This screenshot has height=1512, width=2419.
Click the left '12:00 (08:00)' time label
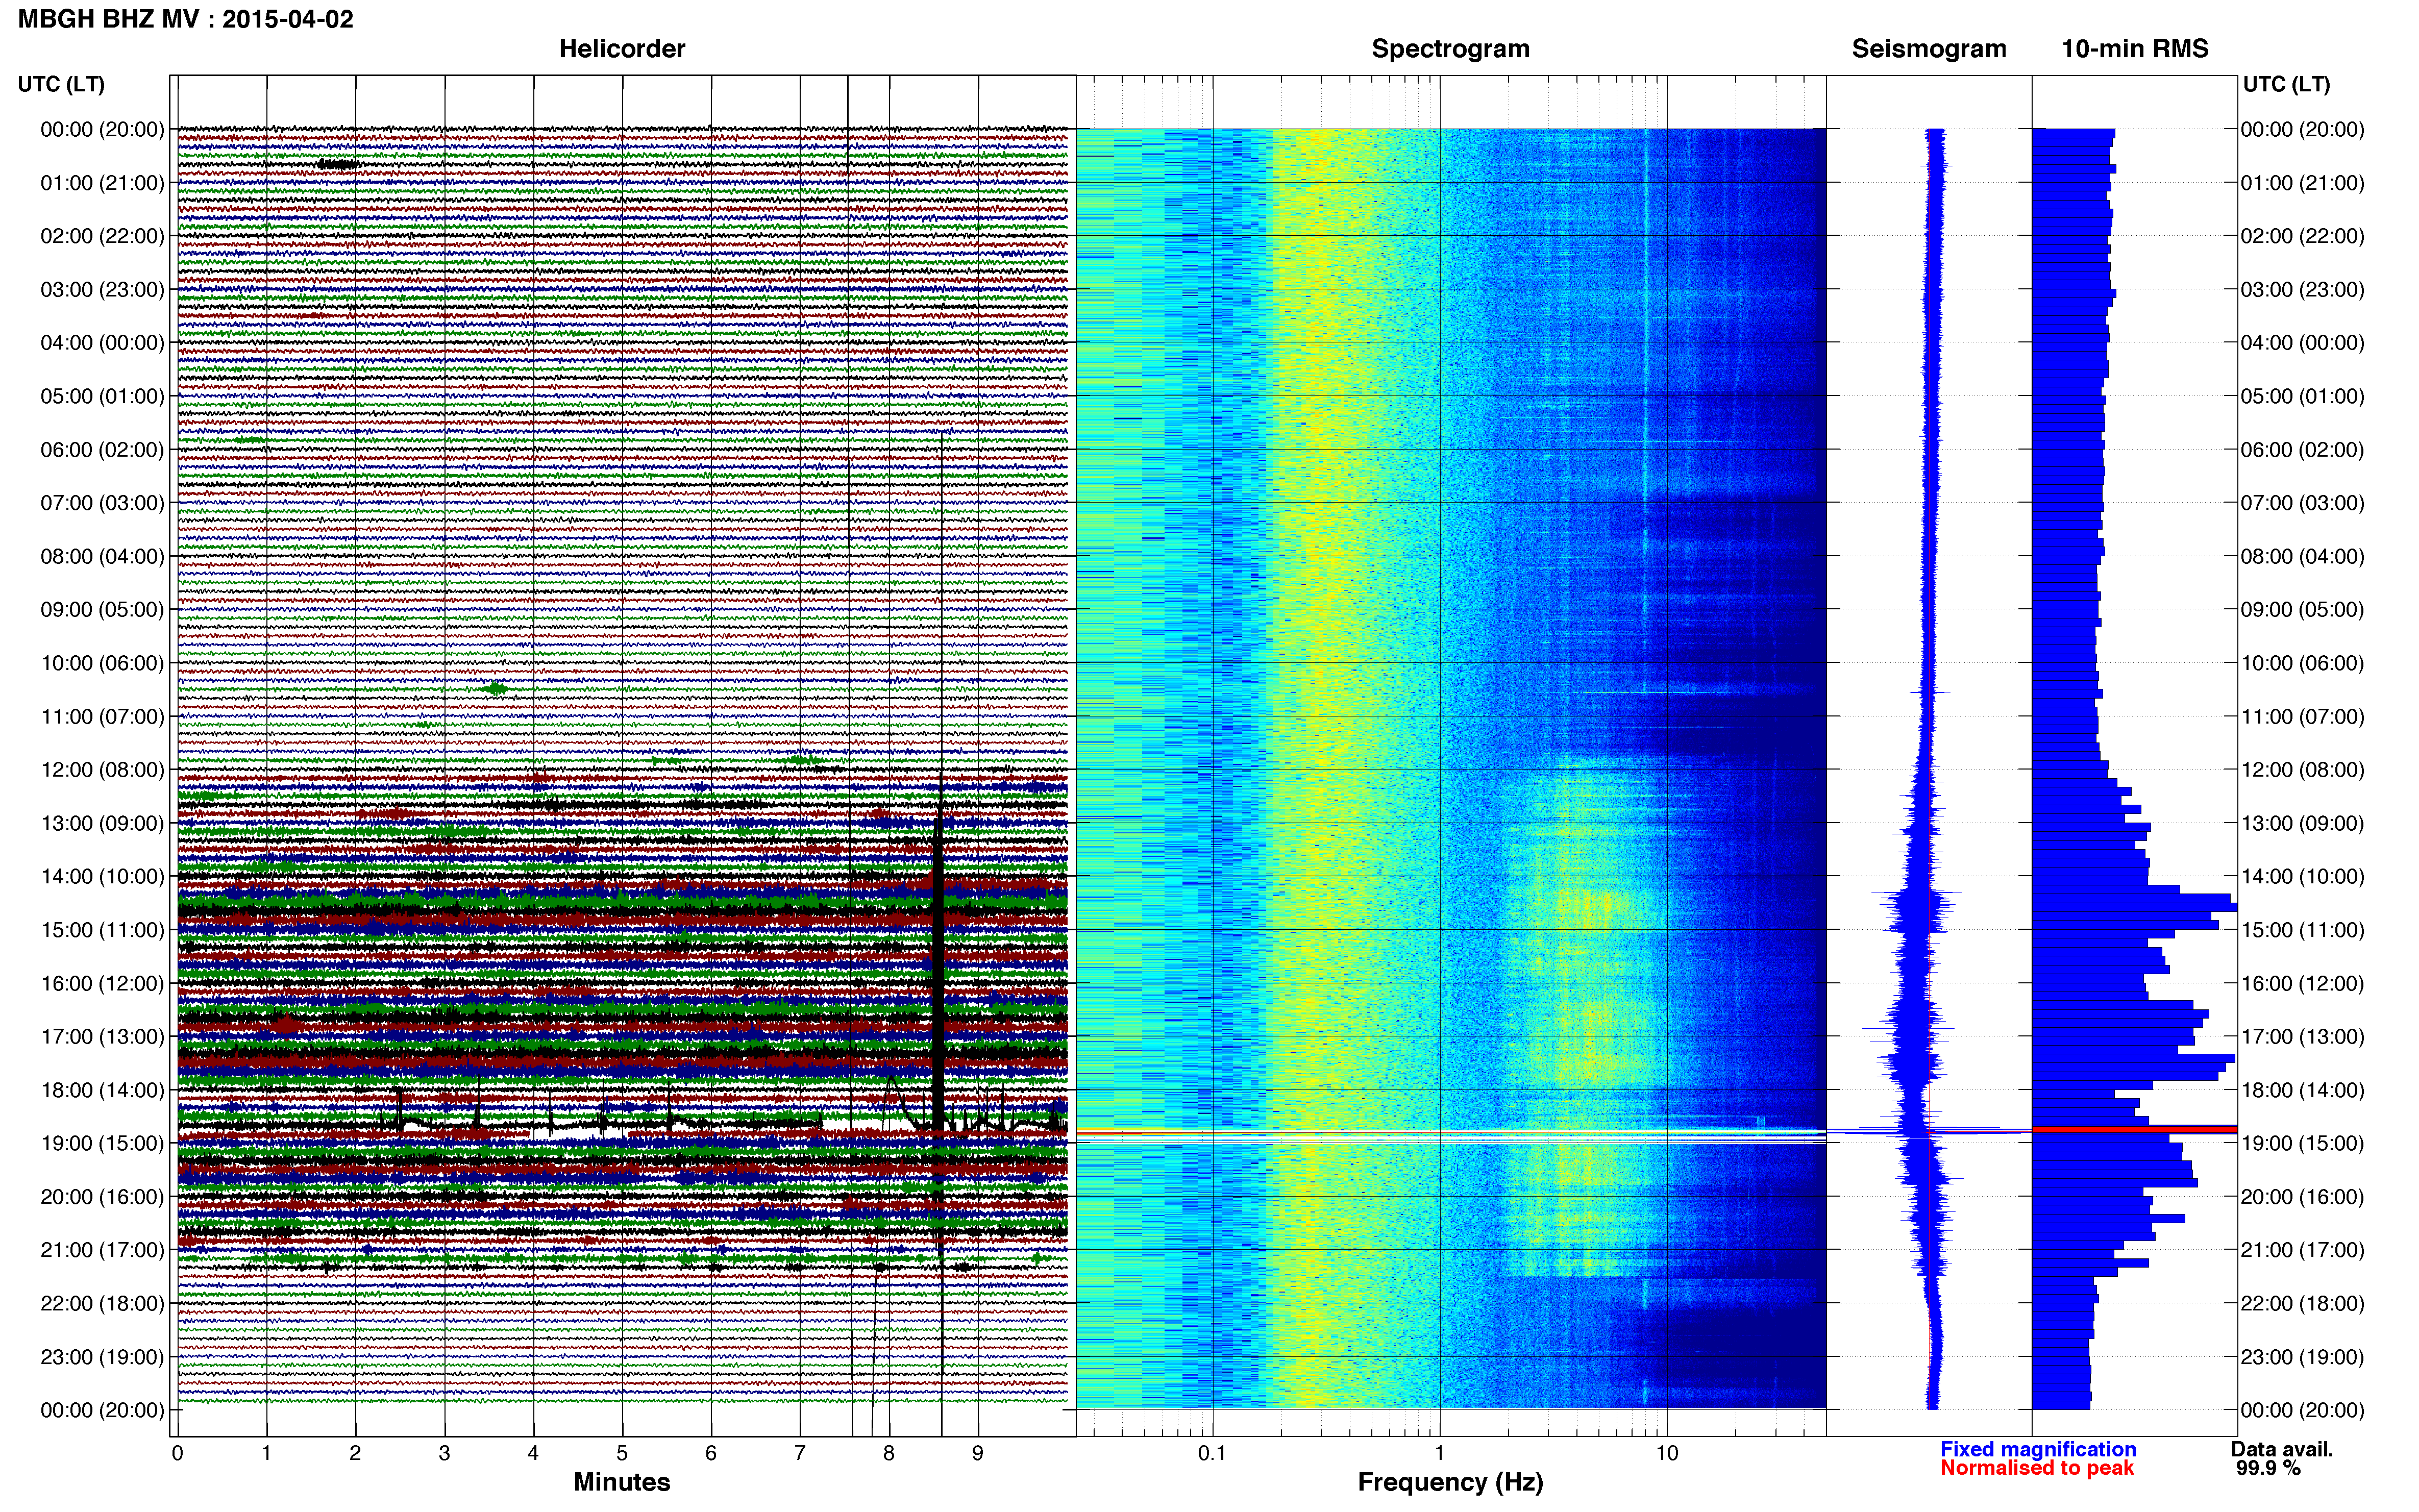pos(102,770)
